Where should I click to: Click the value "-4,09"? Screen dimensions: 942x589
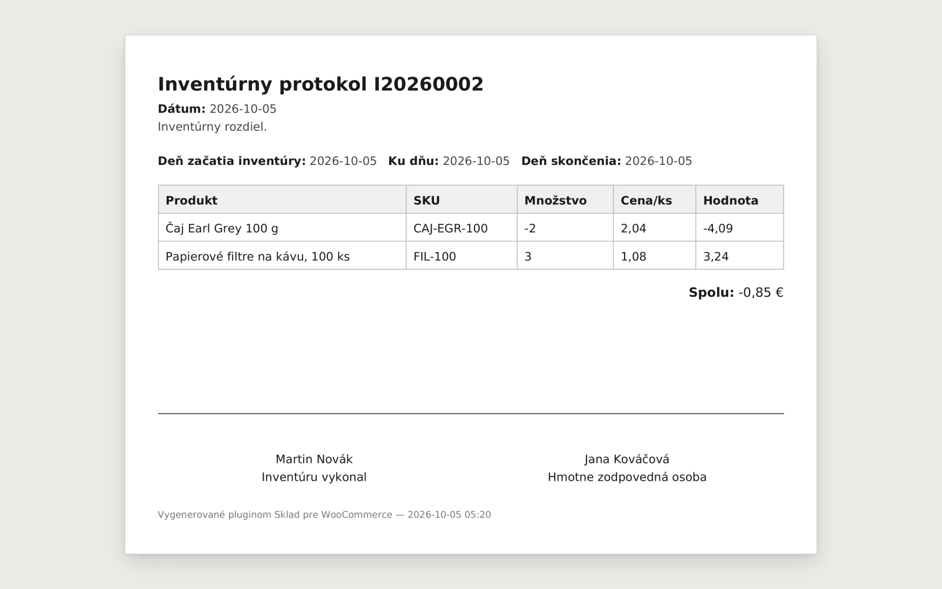[x=718, y=228]
